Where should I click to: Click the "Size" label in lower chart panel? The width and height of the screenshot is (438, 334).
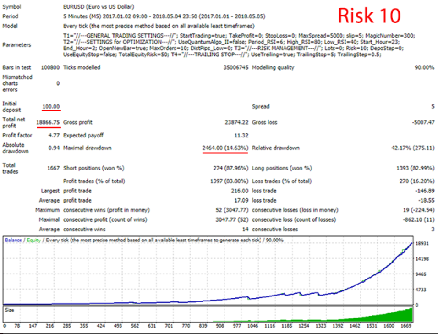[x=9, y=310]
